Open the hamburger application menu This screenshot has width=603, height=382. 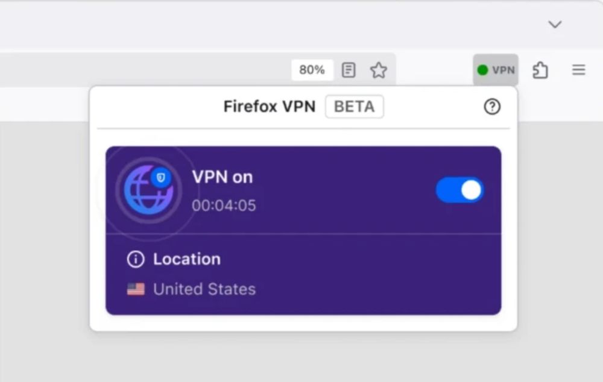pos(578,70)
